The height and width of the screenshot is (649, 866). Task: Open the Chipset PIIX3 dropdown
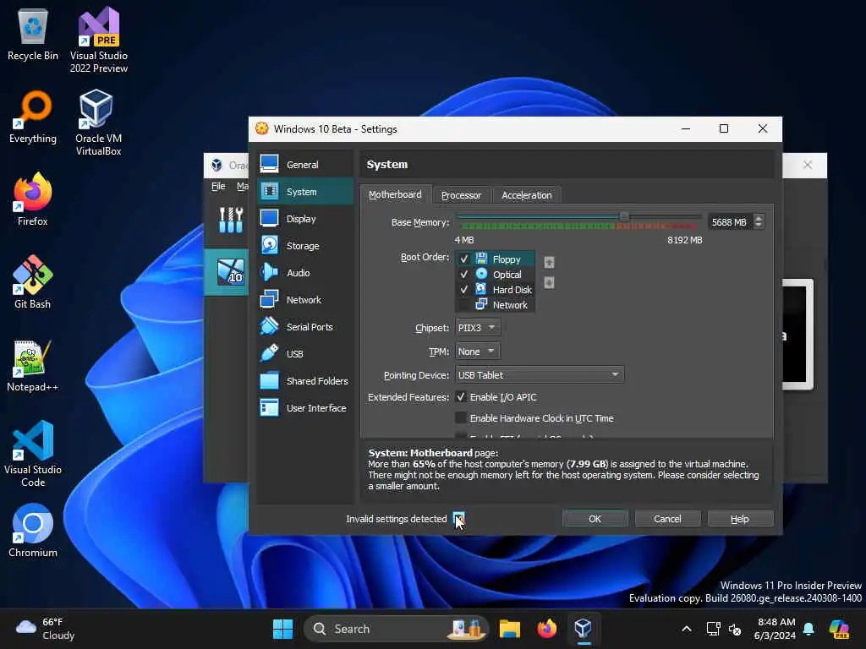(479, 327)
